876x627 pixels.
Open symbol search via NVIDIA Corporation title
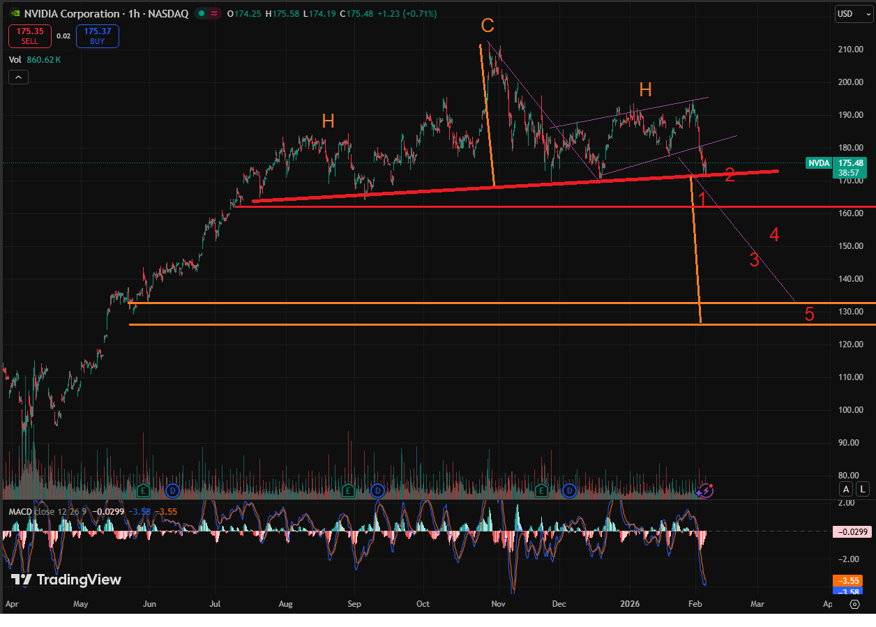pos(72,14)
